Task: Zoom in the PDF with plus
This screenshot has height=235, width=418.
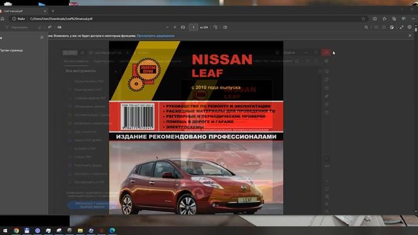Action: tap(175, 27)
